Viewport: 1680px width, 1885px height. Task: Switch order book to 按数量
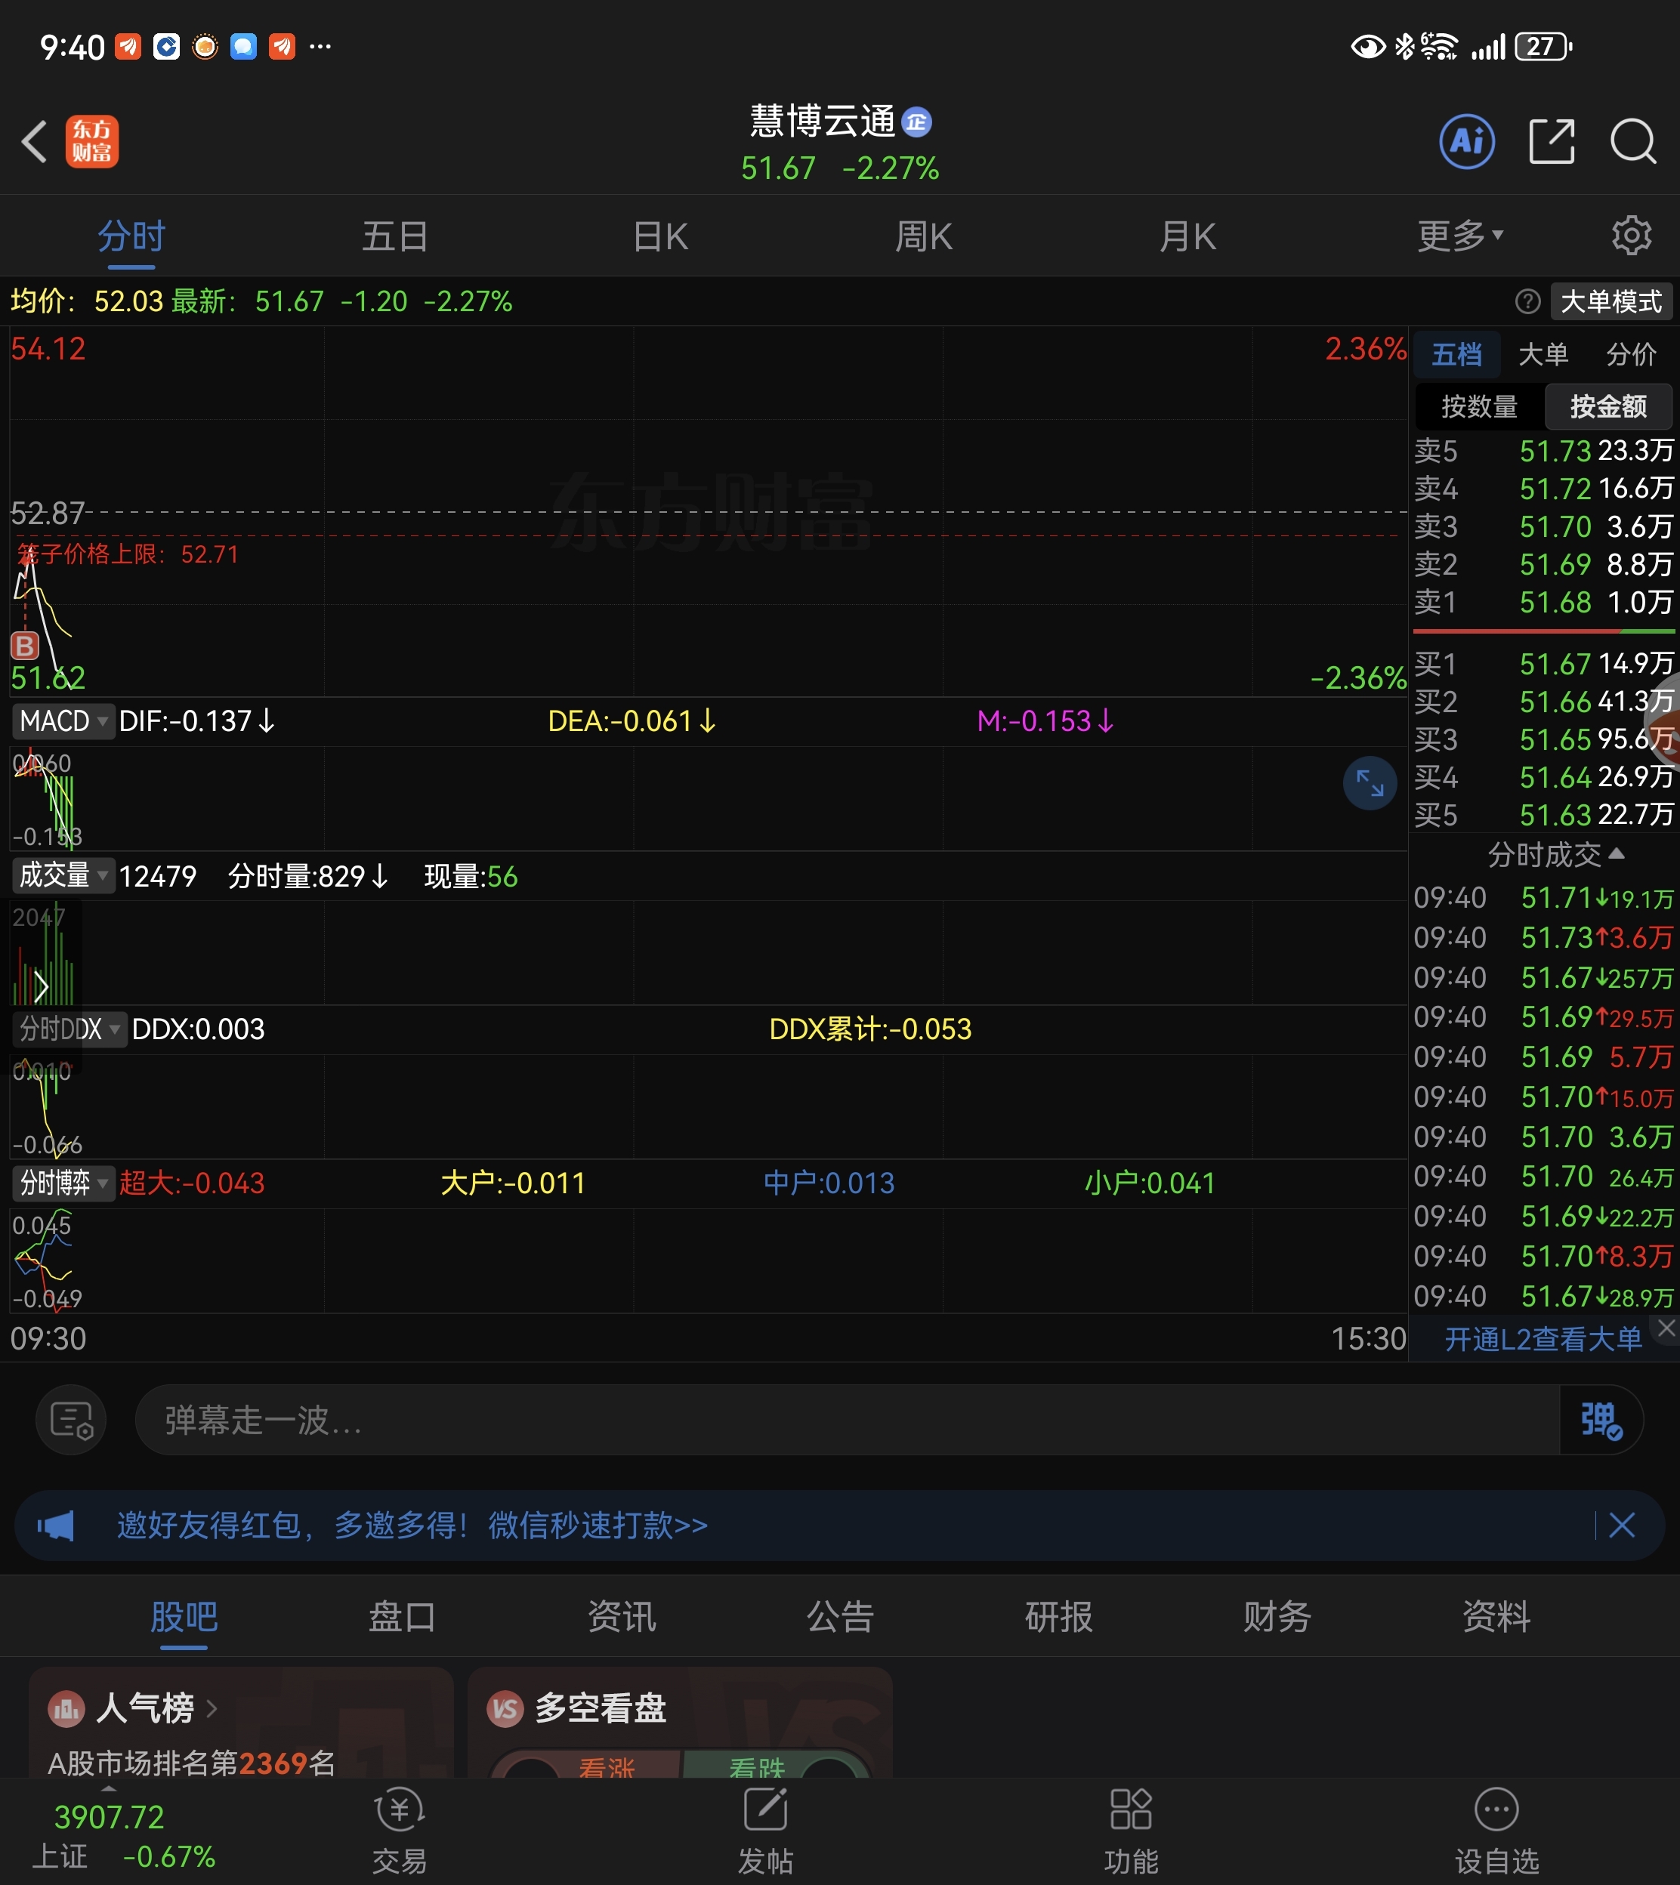[x=1479, y=406]
